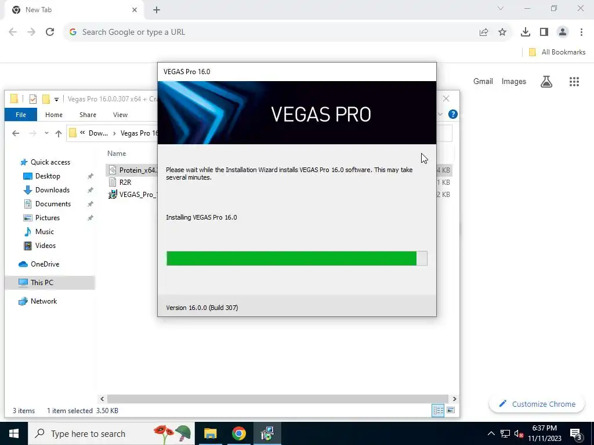The height and width of the screenshot is (445, 594).
Task: Open notification center icon
Action: (x=575, y=433)
